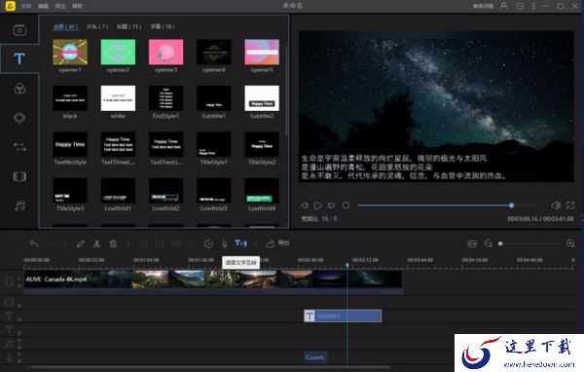Enter fullscreen preview mode
The width and height of the screenshot is (584, 372).
point(570,205)
